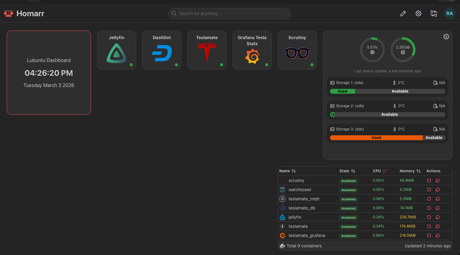
Task: Restart the watchtower container
Action: click(438, 190)
